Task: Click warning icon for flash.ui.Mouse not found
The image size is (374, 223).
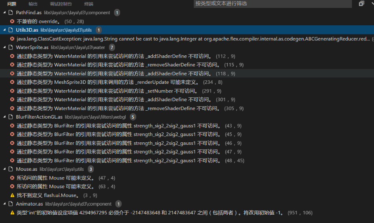Action: (x=12, y=195)
